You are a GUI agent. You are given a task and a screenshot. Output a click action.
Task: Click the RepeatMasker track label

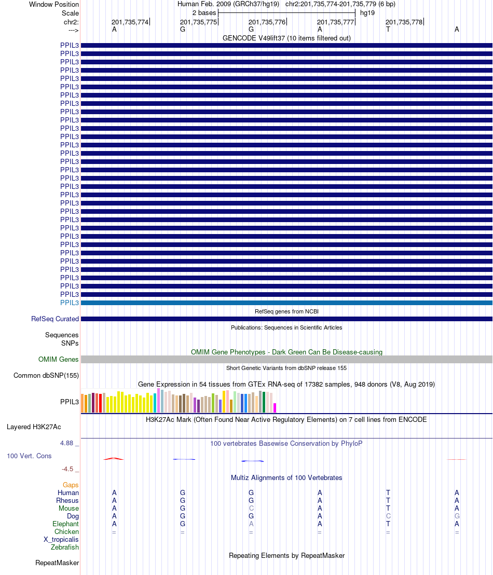[x=57, y=563]
